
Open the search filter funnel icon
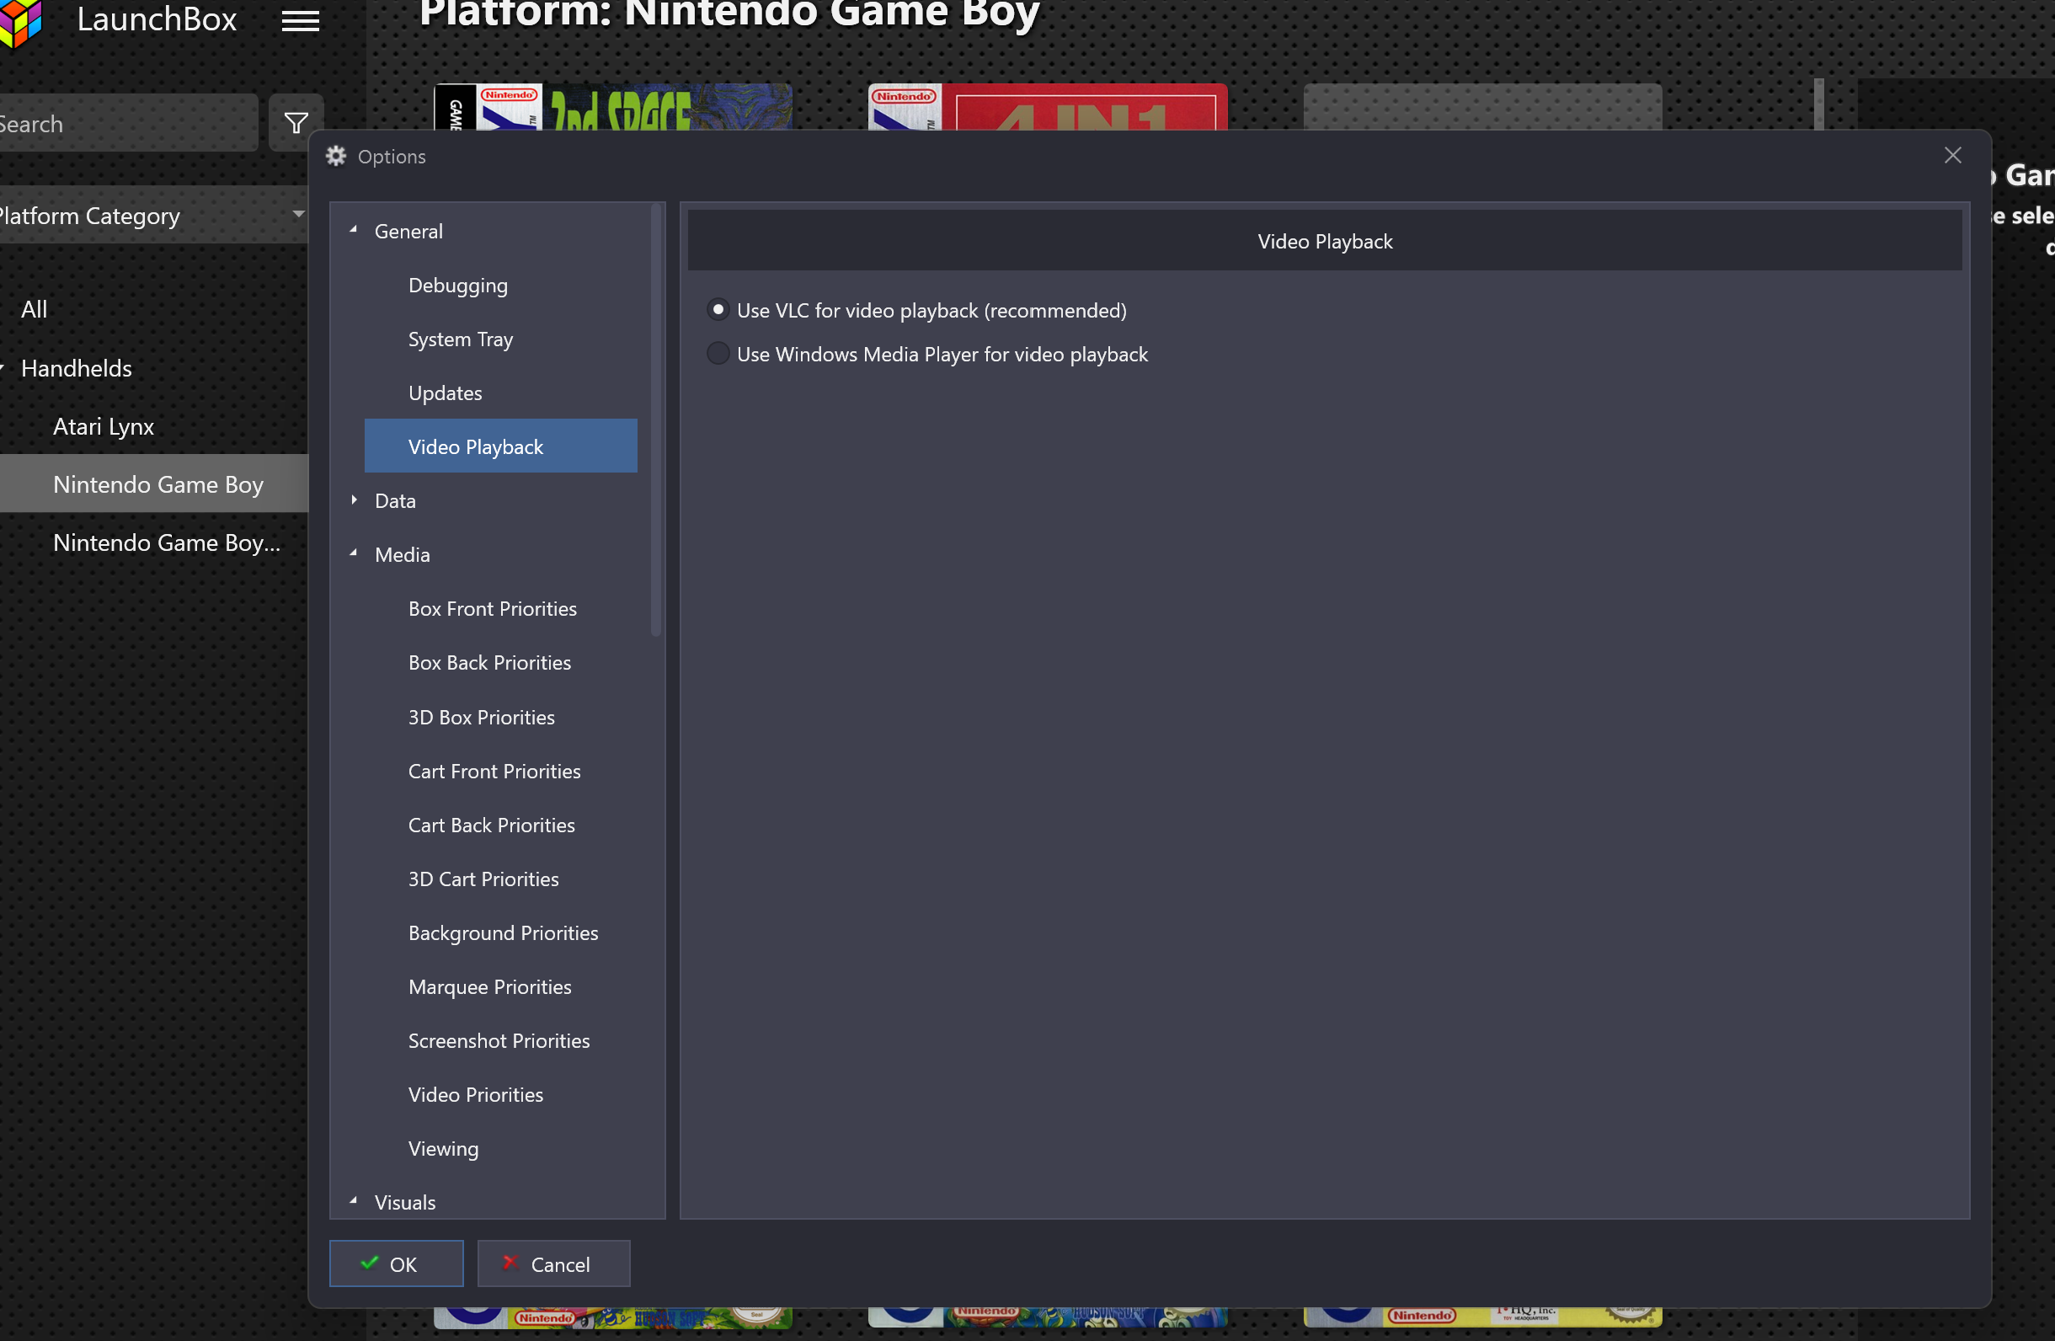[296, 124]
